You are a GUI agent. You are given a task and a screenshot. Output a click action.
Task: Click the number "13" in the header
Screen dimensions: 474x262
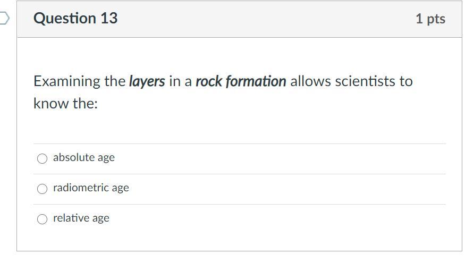click(x=108, y=19)
